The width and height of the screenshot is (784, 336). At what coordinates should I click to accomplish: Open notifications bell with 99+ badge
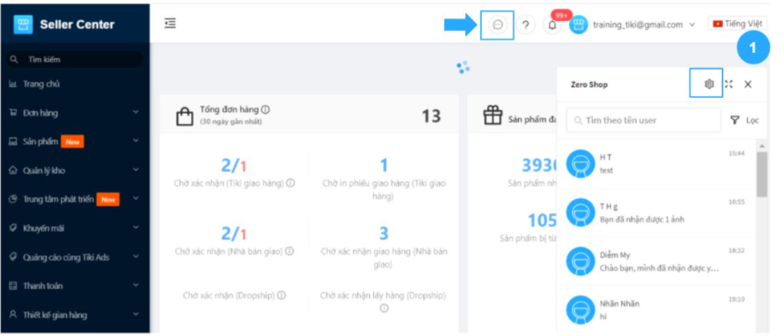[552, 25]
